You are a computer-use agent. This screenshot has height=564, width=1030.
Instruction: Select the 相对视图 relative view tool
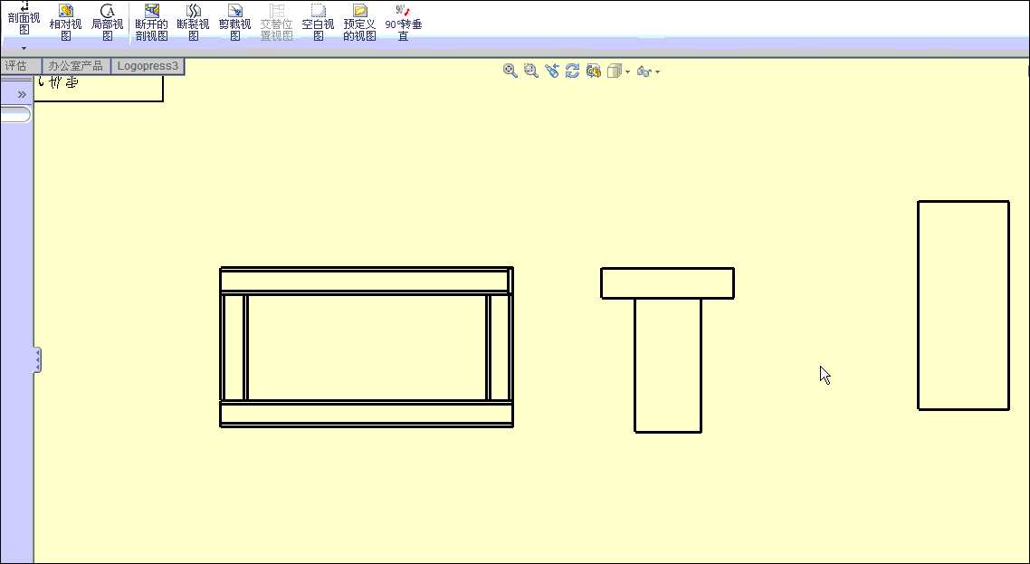click(66, 22)
